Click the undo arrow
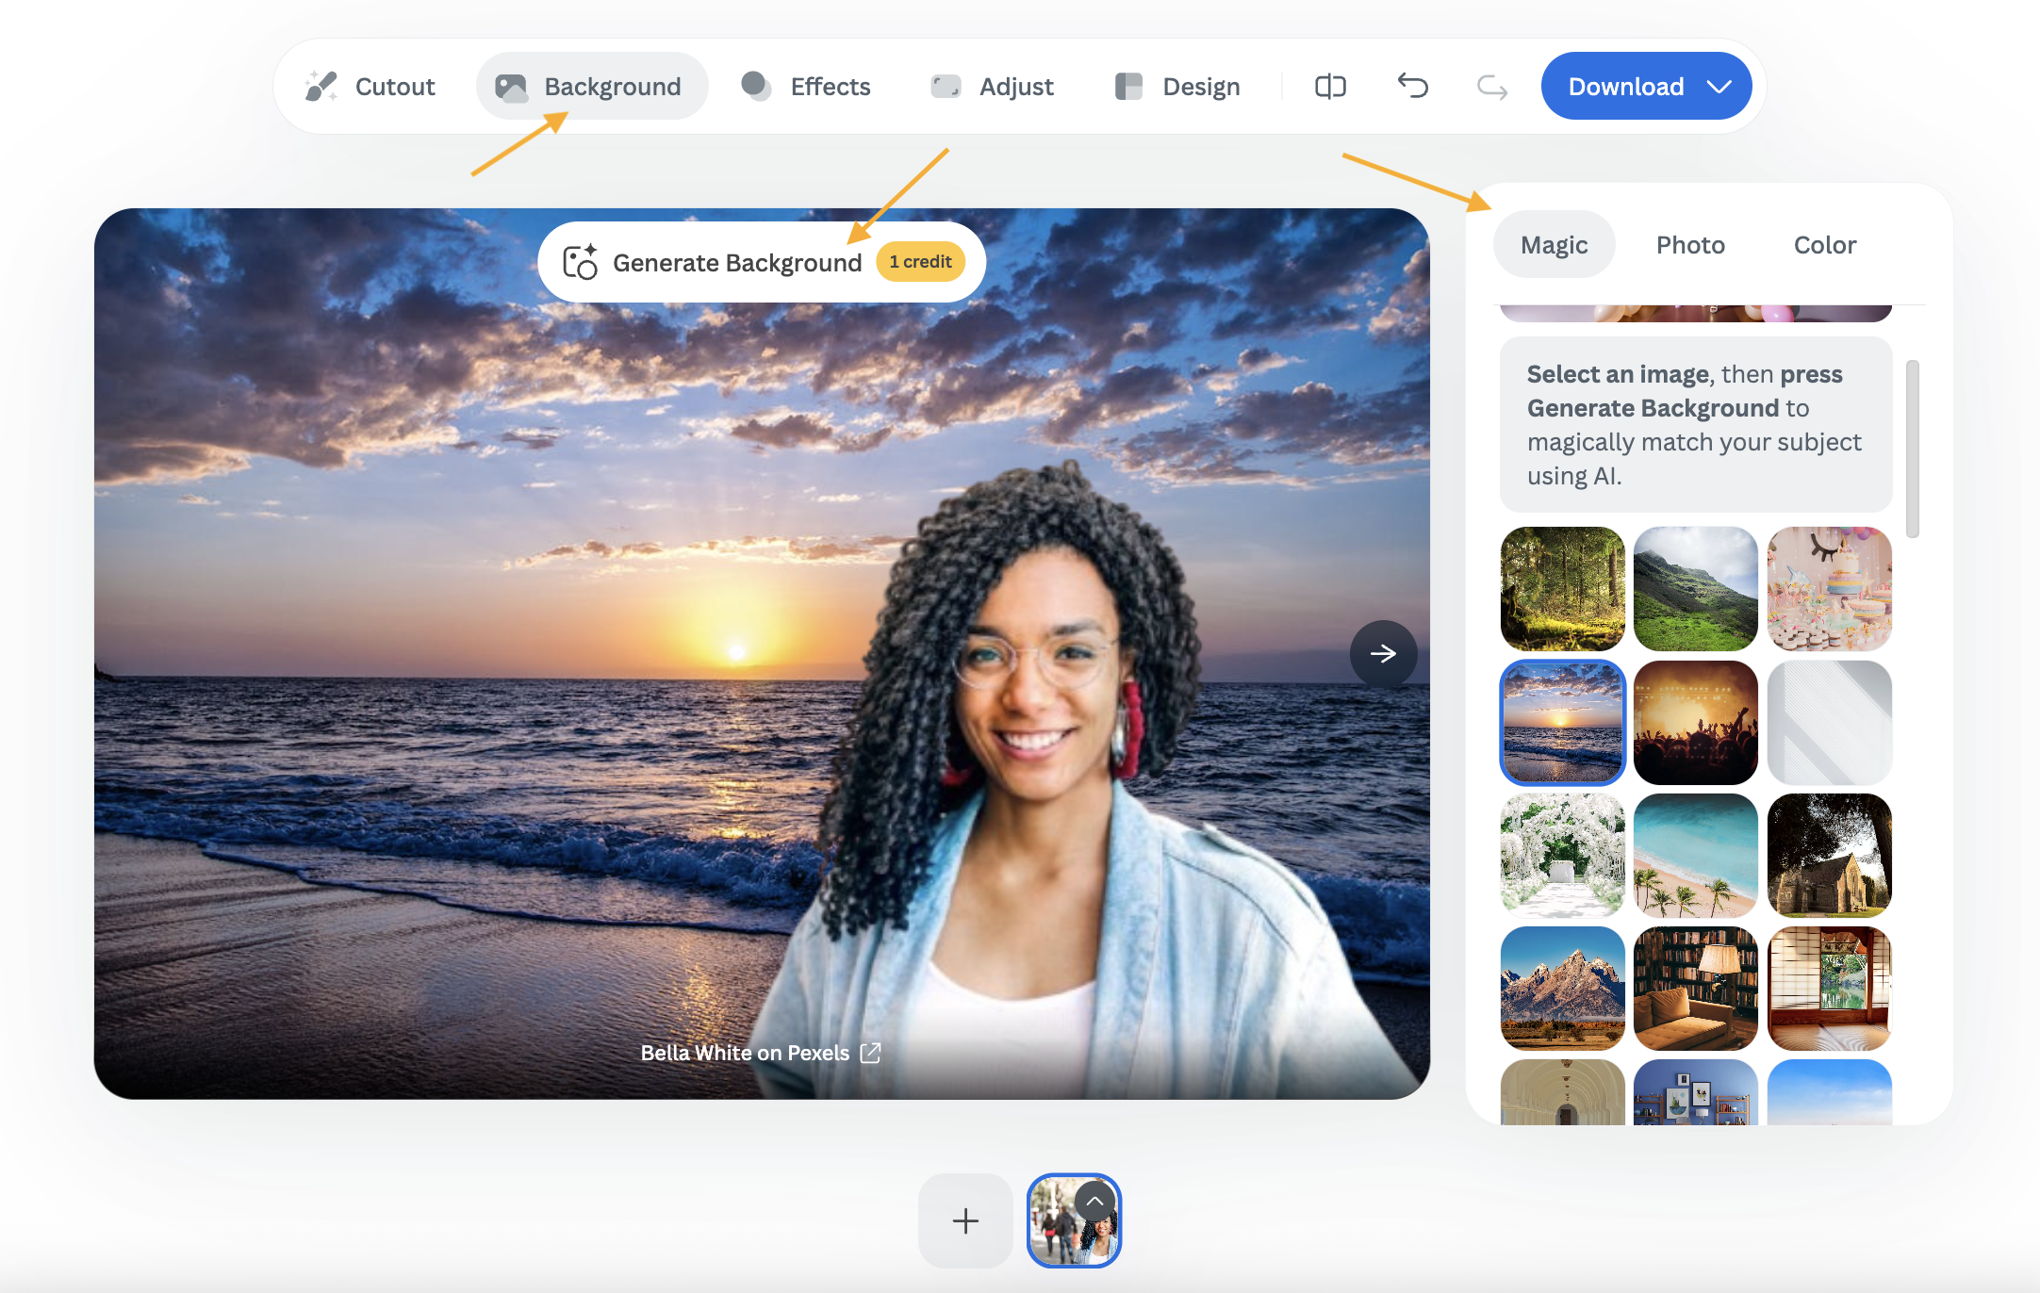2040x1293 pixels. [x=1412, y=87]
